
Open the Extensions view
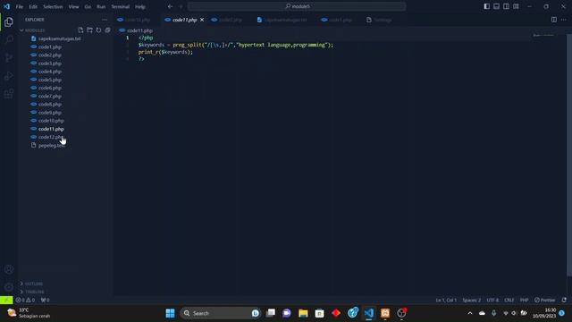(9, 94)
